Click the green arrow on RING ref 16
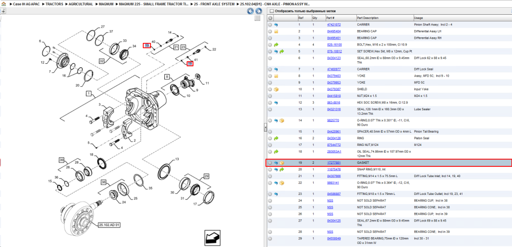Screen dimensions: 512x247 coord(276,138)
